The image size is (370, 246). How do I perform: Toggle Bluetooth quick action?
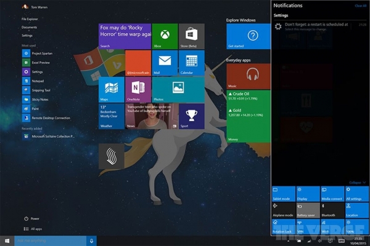pos(332,210)
